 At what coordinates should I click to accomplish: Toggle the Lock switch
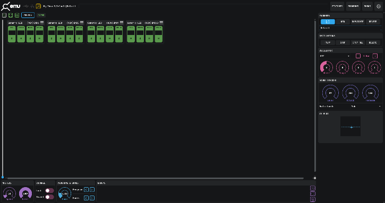pyautogui.click(x=49, y=190)
